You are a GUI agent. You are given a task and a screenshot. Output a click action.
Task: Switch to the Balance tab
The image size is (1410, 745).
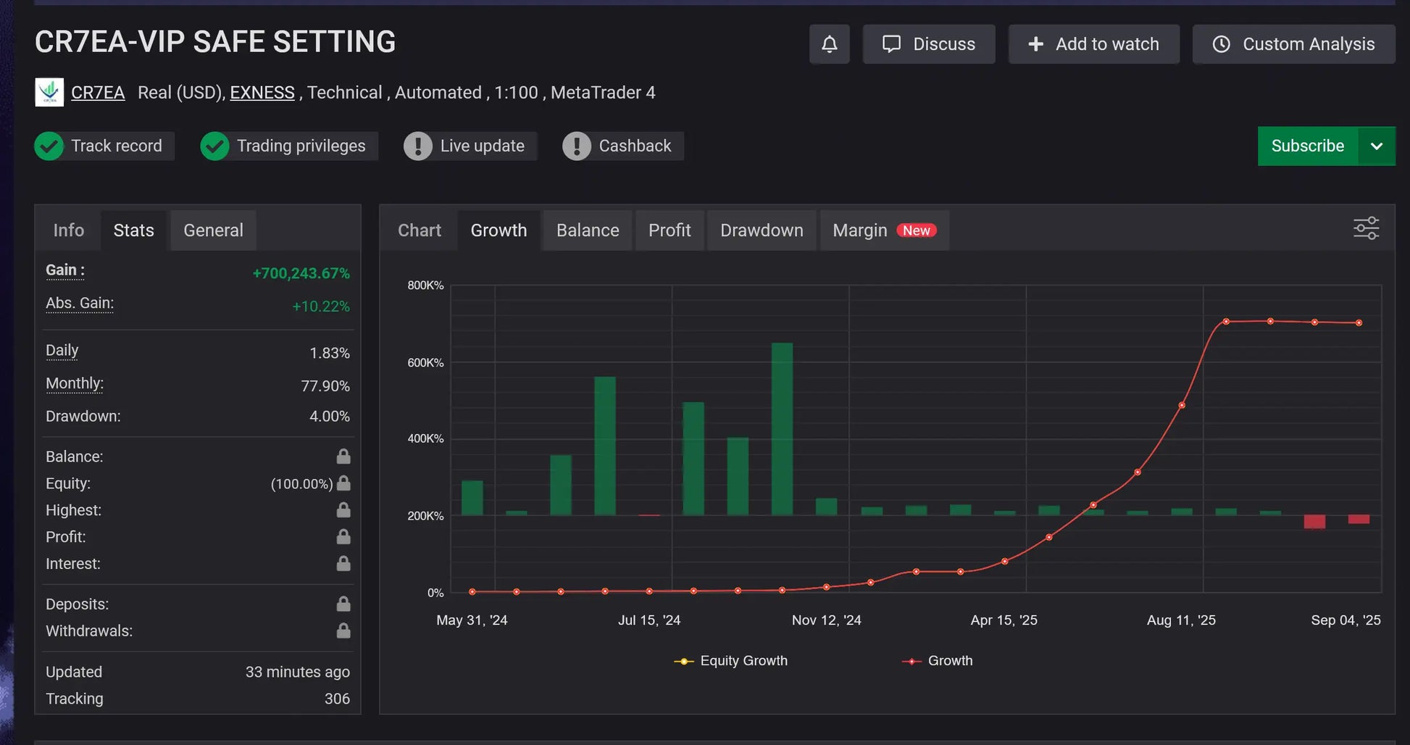pyautogui.click(x=588, y=230)
